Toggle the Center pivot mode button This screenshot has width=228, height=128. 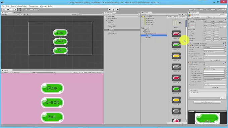[x=27, y=10]
